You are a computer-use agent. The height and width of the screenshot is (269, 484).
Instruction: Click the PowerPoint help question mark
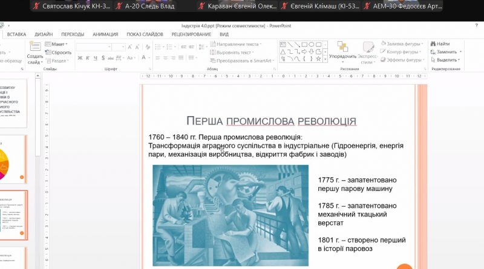click(x=476, y=25)
